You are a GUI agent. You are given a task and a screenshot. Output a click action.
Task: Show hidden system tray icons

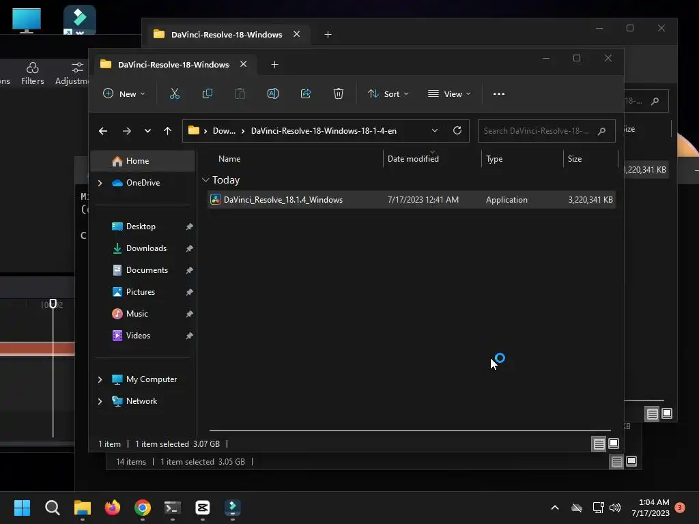click(554, 508)
